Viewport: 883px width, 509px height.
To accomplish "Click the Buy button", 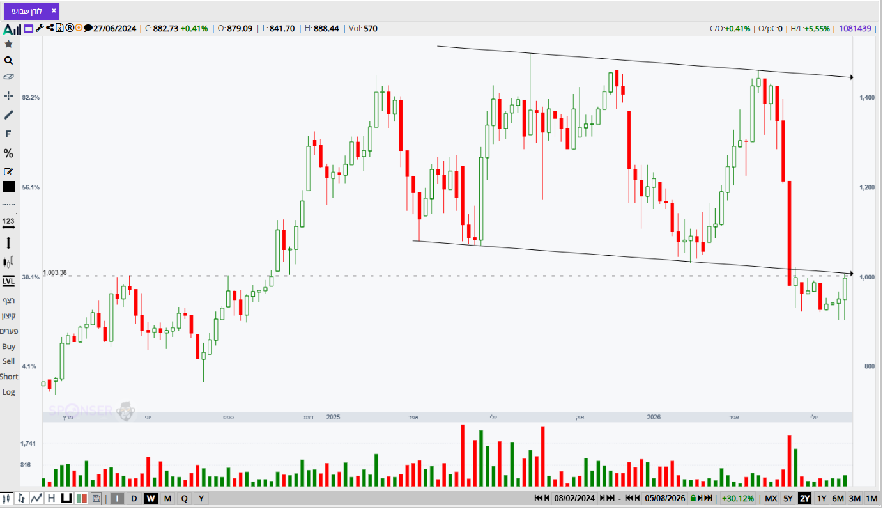I will coord(8,347).
